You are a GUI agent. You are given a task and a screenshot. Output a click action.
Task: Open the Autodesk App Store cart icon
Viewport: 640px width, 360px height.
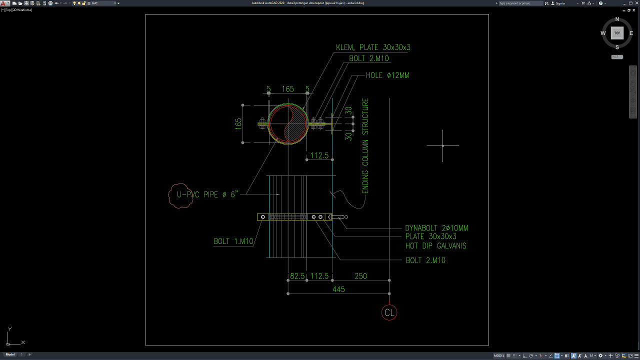(x=583, y=3)
